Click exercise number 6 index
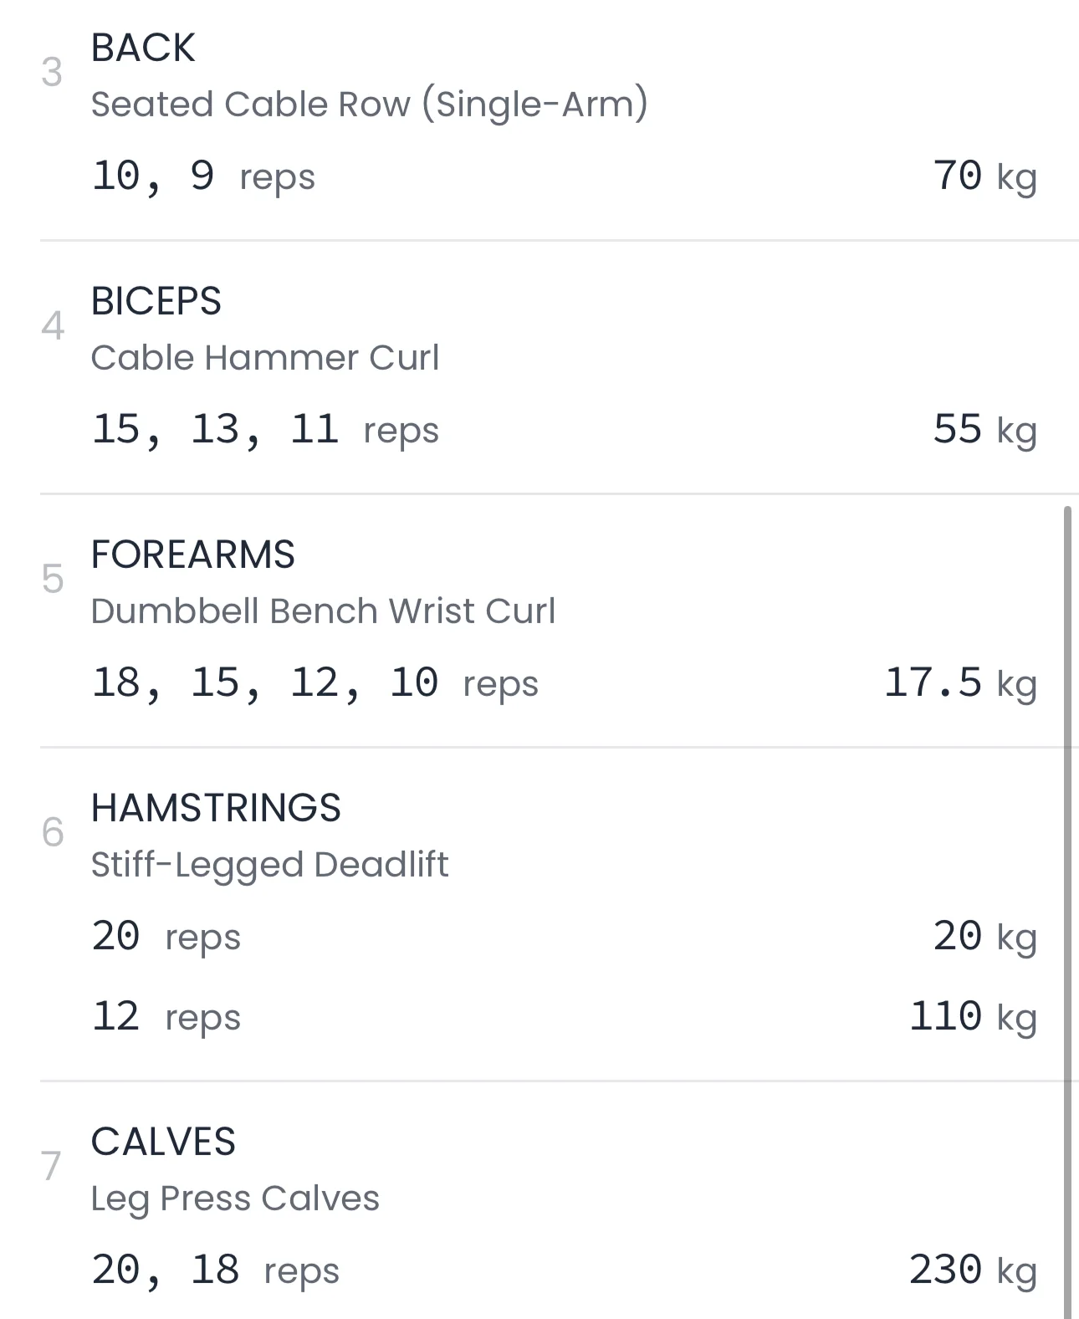The height and width of the screenshot is (1319, 1079). (53, 832)
